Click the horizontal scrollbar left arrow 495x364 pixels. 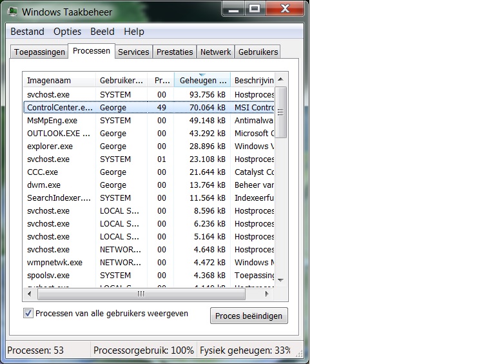(x=30, y=294)
